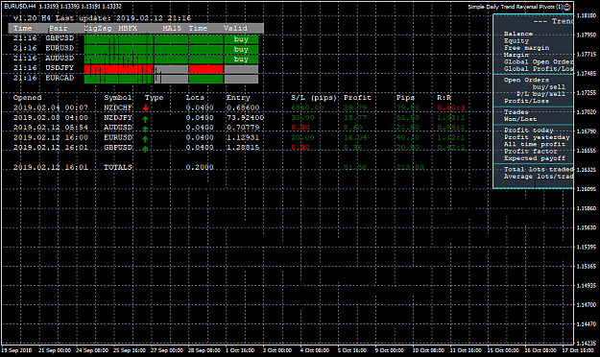600x357 pixels.
Task: Click the green up arrow for EURUSD order
Action: [x=145, y=139]
